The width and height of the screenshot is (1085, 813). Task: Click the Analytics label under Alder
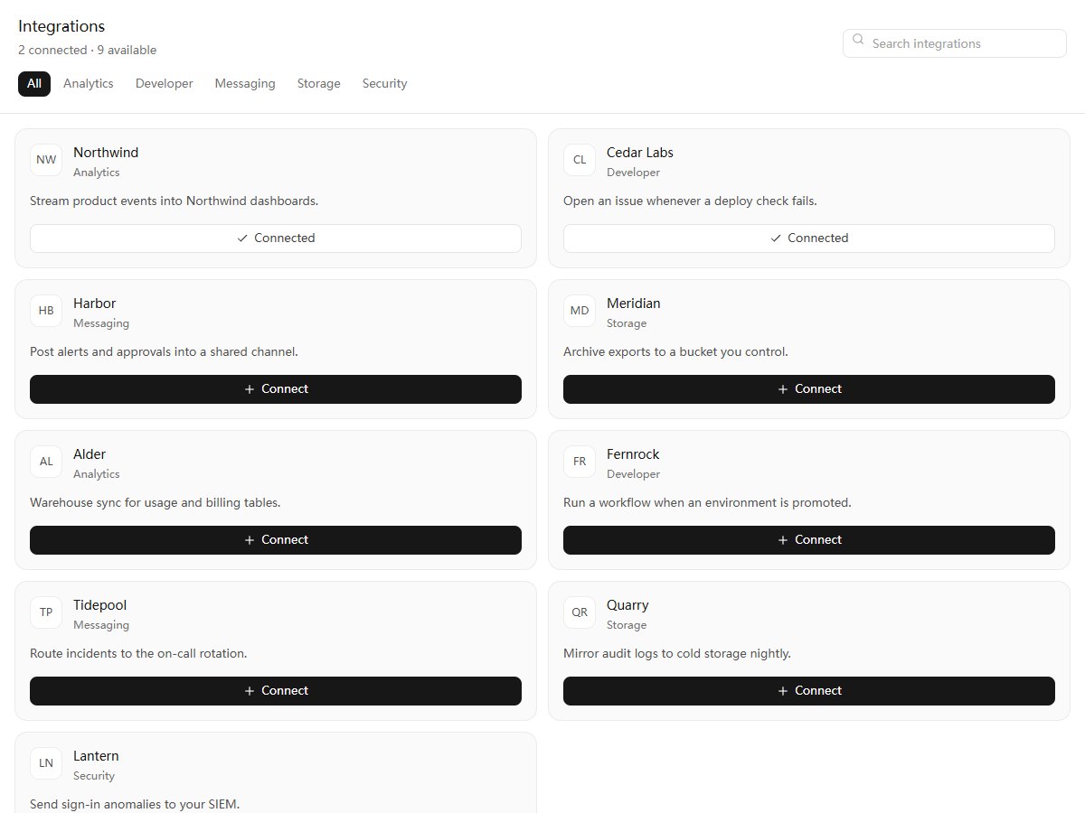coord(97,474)
